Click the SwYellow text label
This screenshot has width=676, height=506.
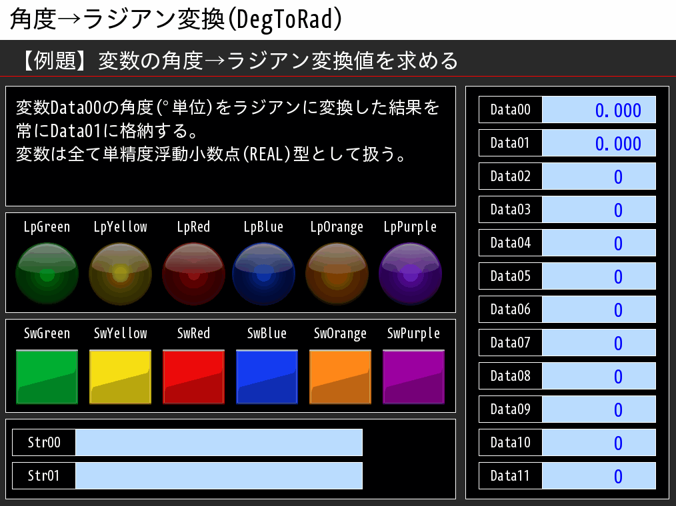[x=120, y=334]
